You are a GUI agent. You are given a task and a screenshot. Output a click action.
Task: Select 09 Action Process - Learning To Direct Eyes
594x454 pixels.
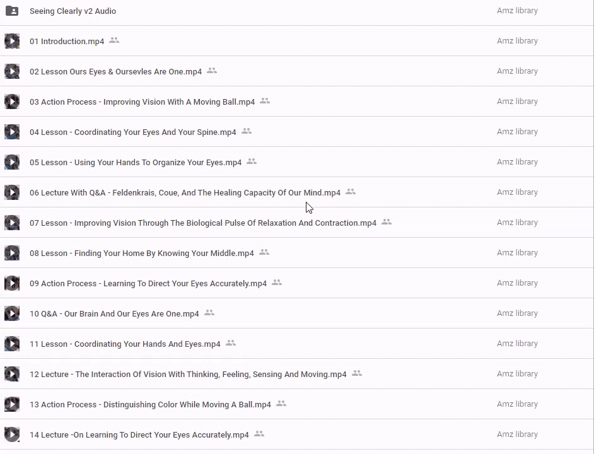click(x=148, y=284)
